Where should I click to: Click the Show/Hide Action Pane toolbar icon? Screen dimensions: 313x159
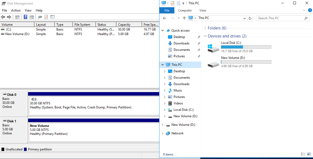click(32, 17)
